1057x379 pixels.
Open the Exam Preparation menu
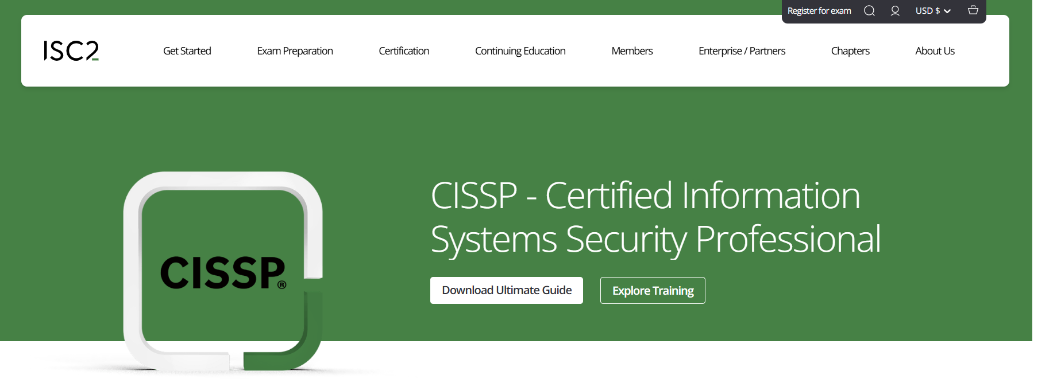(295, 51)
